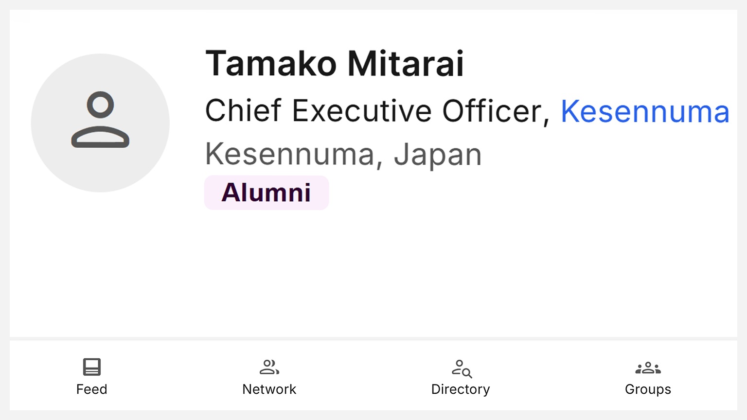Image resolution: width=747 pixels, height=420 pixels.
Task: Open the Kesennuma organization link
Action: click(645, 111)
